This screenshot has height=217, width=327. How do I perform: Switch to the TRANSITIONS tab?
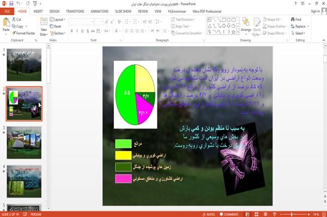(x=75, y=11)
